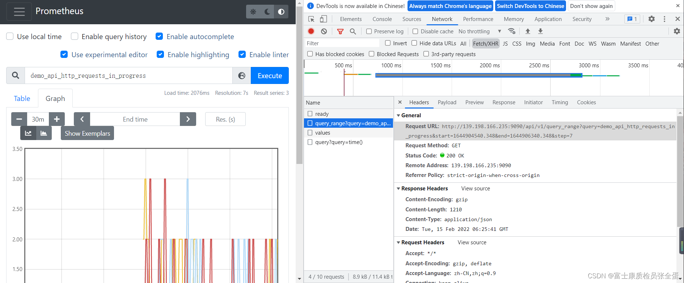Export HAR file download icon

pyautogui.click(x=540, y=31)
